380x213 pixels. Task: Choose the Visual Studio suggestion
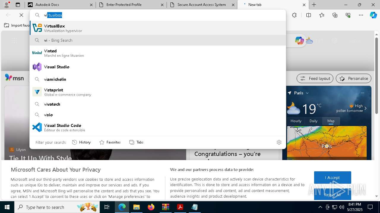(158, 67)
